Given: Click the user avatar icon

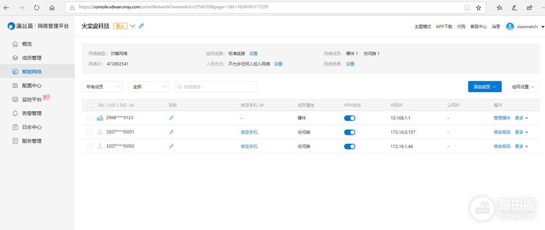Looking at the screenshot, I should tap(510, 27).
